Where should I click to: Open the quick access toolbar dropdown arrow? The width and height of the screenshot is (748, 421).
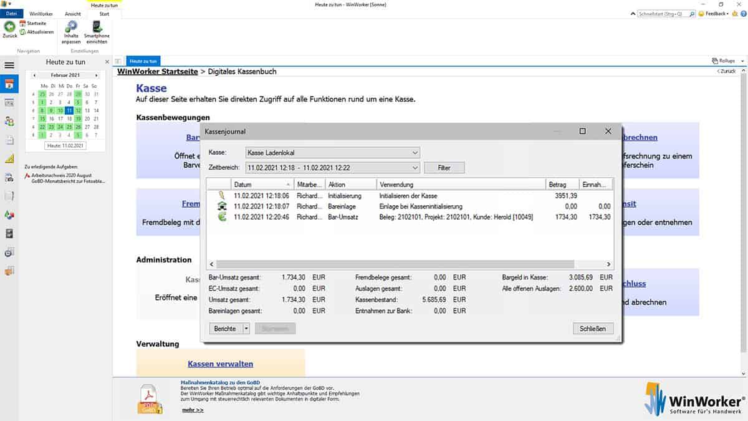(11, 4)
